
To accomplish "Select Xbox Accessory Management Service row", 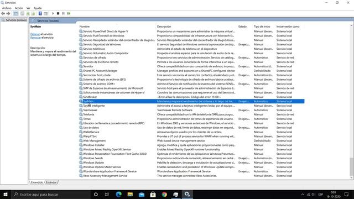I will click(192, 176).
